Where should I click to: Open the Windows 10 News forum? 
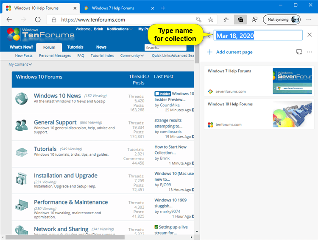(57, 96)
